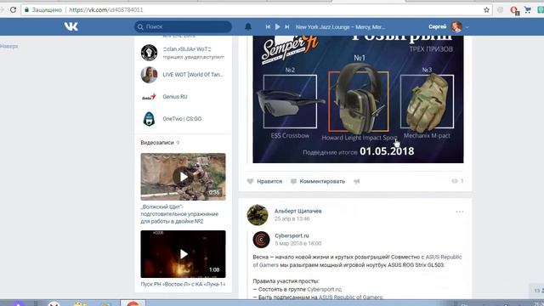The width and height of the screenshot is (544, 306).
Task: Reload the browser page
Action: click(x=14, y=9)
